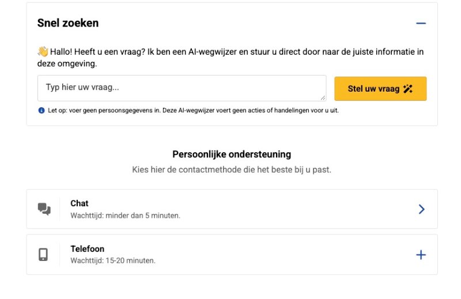Click the AI-wegwijzer greeting message text
461x299 pixels.
(x=231, y=58)
